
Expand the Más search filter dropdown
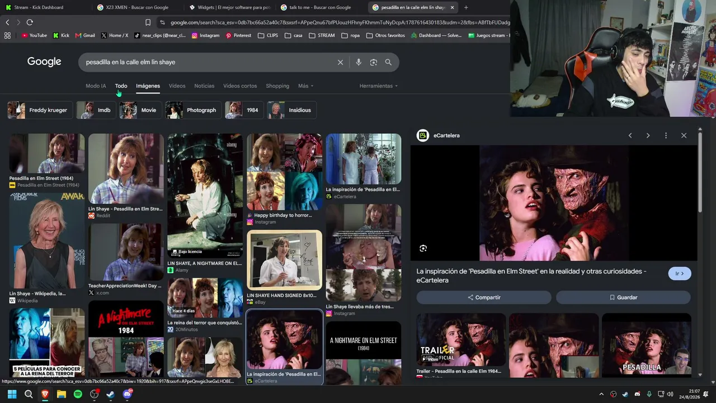[305, 86]
